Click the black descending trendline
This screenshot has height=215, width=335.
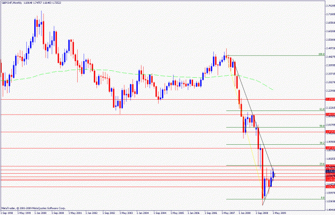(254, 114)
